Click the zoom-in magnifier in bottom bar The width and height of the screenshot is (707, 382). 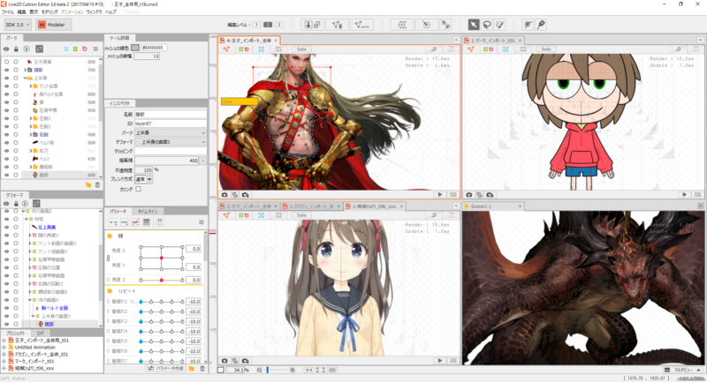point(293,370)
